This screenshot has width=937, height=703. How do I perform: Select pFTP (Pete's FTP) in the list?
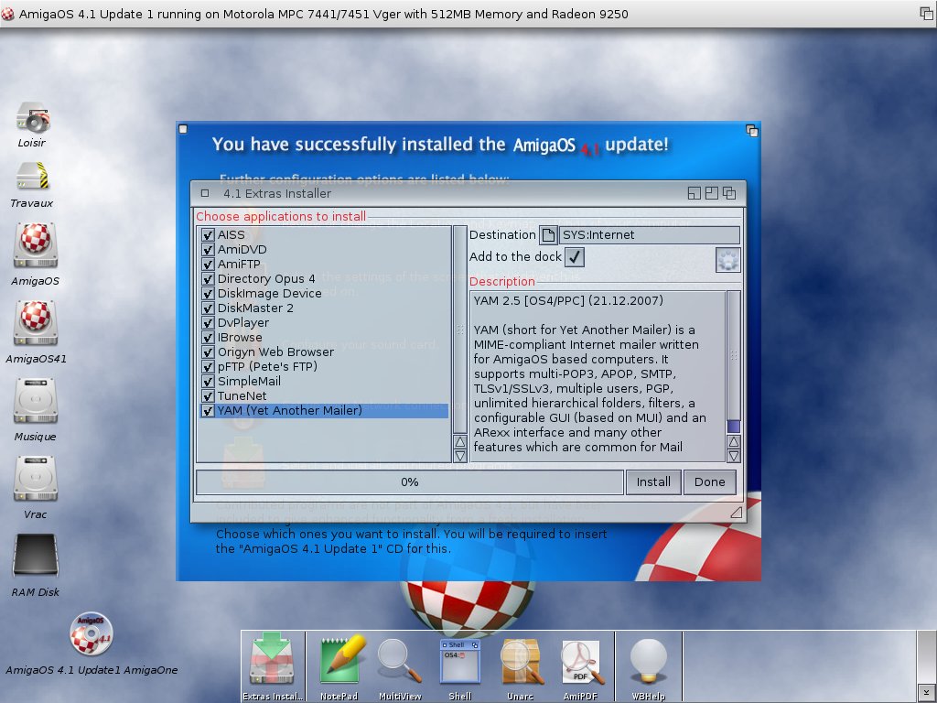(324, 366)
